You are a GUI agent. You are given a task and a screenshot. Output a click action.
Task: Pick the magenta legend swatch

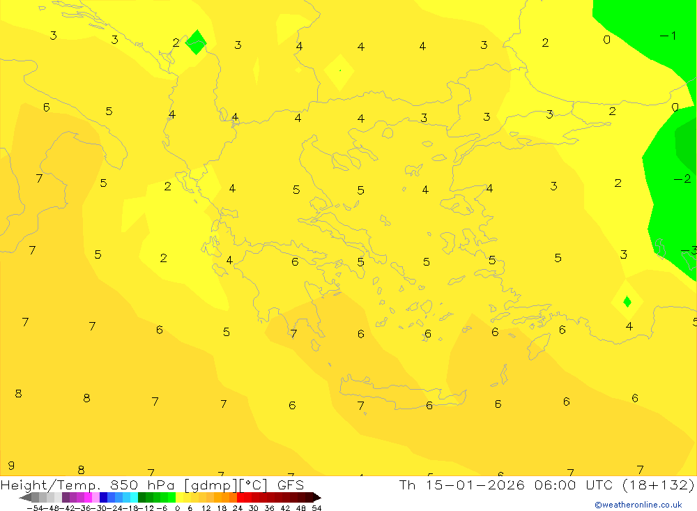88,498
